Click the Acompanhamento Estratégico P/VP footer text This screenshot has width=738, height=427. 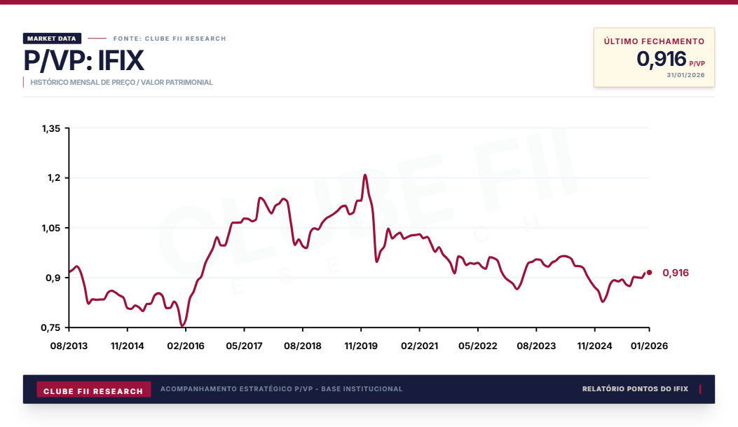[x=281, y=388]
